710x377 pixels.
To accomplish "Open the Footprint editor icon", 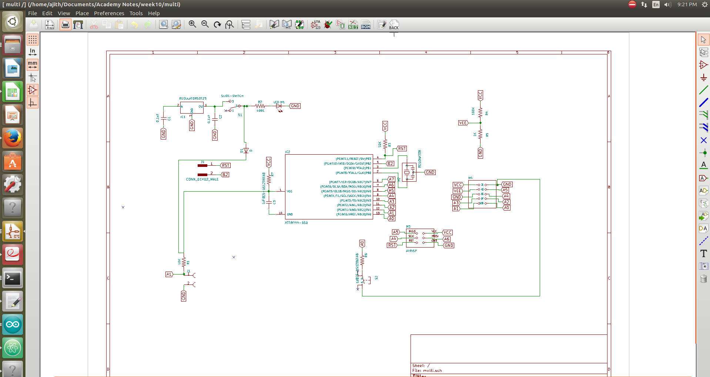I will point(299,24).
